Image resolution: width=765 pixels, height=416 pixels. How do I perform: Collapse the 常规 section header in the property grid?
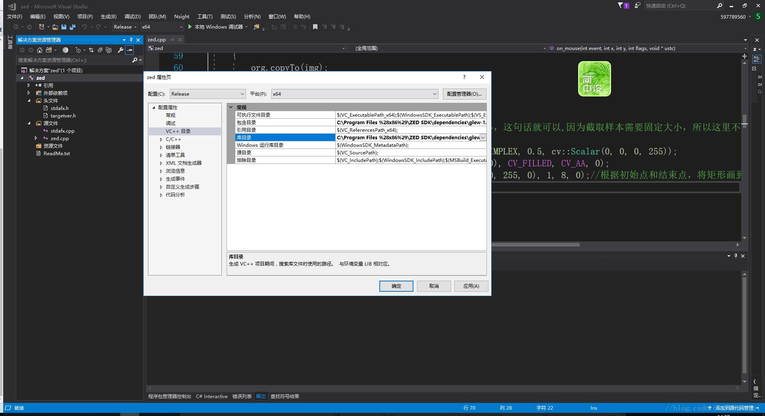click(x=231, y=107)
